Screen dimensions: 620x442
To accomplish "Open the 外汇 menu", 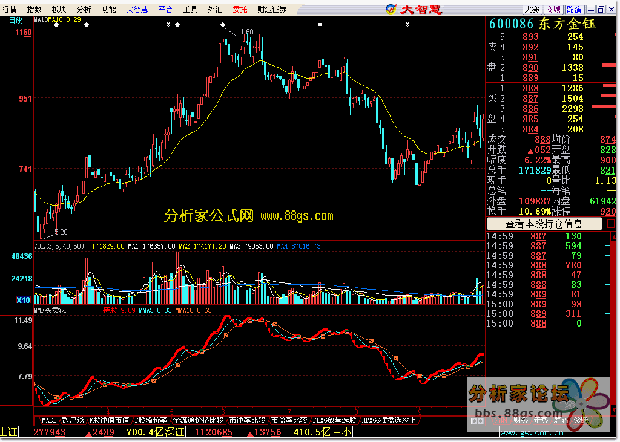I will tap(215, 10).
